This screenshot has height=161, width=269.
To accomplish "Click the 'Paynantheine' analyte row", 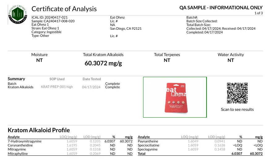I will pos(200,141).
